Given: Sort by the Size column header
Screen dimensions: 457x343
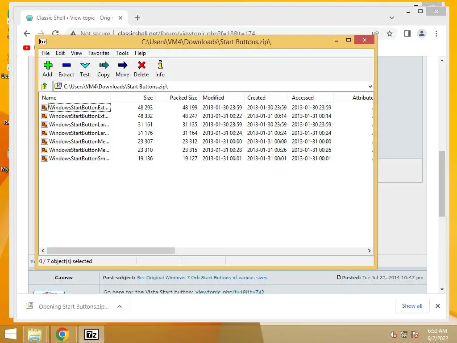Looking at the screenshot, I should tap(133, 98).
